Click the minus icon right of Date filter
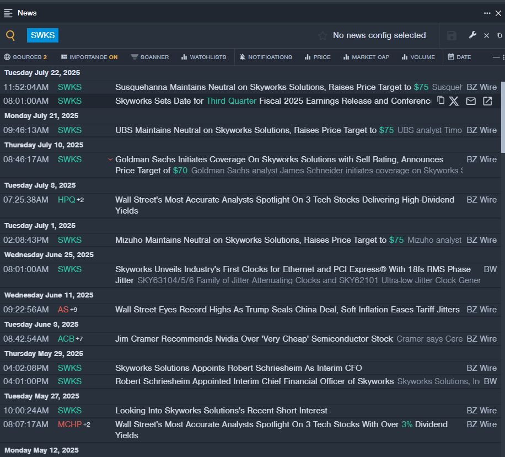This screenshot has width=505, height=457. tap(496, 57)
